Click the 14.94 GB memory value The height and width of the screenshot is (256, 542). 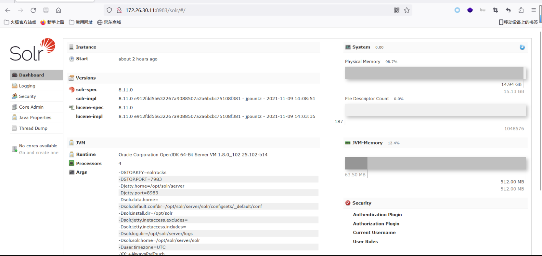click(511, 85)
